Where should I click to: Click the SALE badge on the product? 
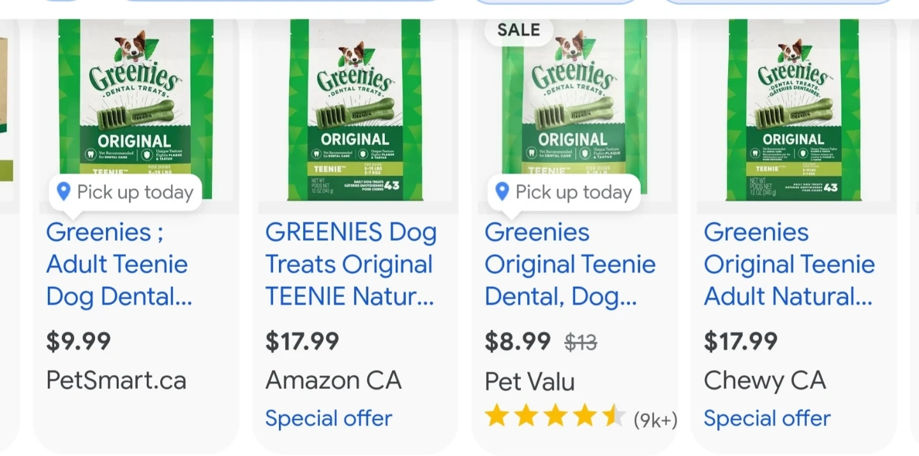(518, 30)
